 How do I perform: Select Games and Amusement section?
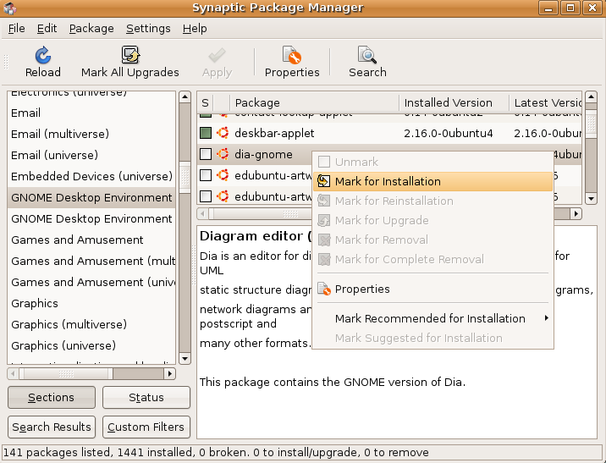point(91,240)
